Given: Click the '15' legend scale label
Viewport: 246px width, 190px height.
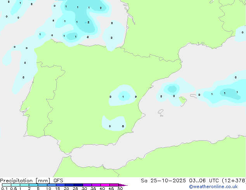Looking at the screenshot, I should pyautogui.click(x=57, y=188).
